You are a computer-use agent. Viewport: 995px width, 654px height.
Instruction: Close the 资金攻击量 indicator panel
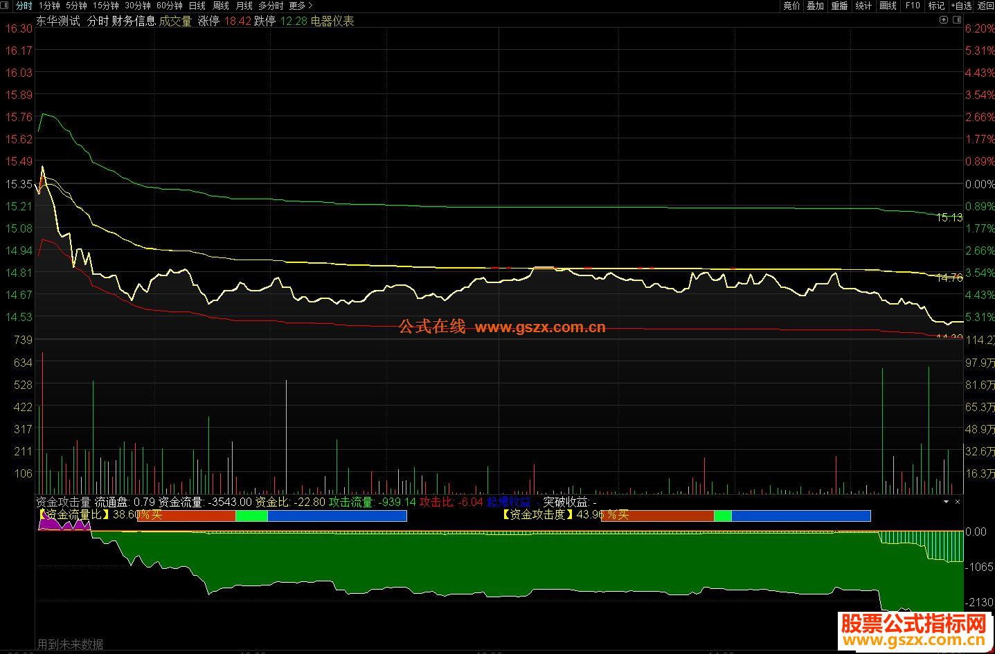pos(958,502)
